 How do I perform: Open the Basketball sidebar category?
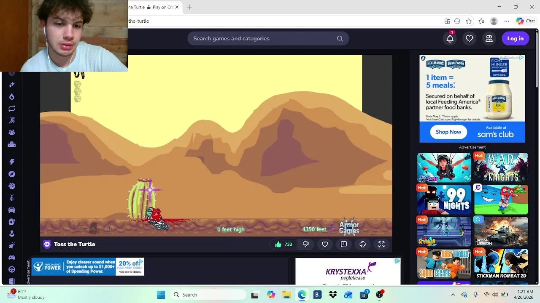(x=12, y=186)
